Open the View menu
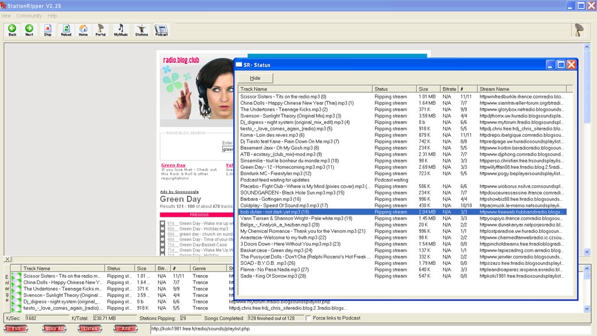 [x=6, y=16]
